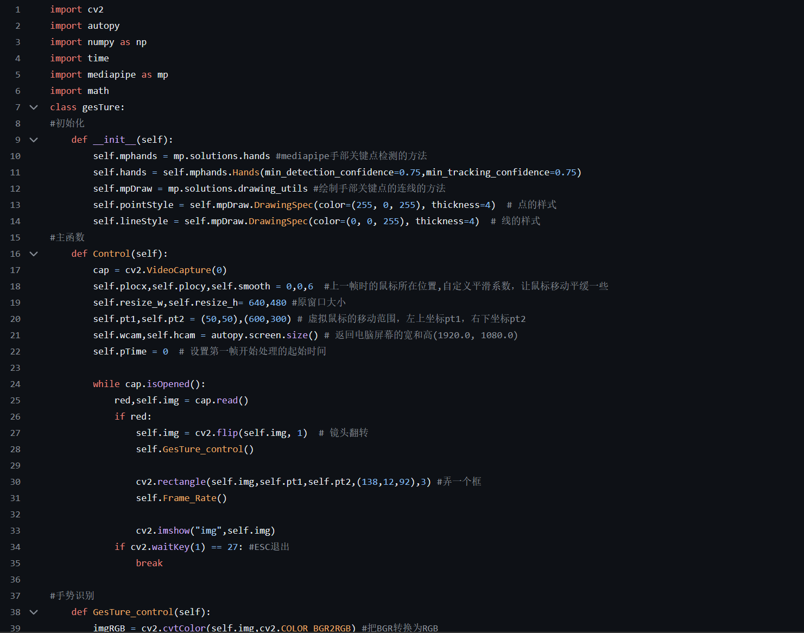The width and height of the screenshot is (804, 633).
Task: Click the '#手势识别' comment on line 37
Action: (x=72, y=596)
